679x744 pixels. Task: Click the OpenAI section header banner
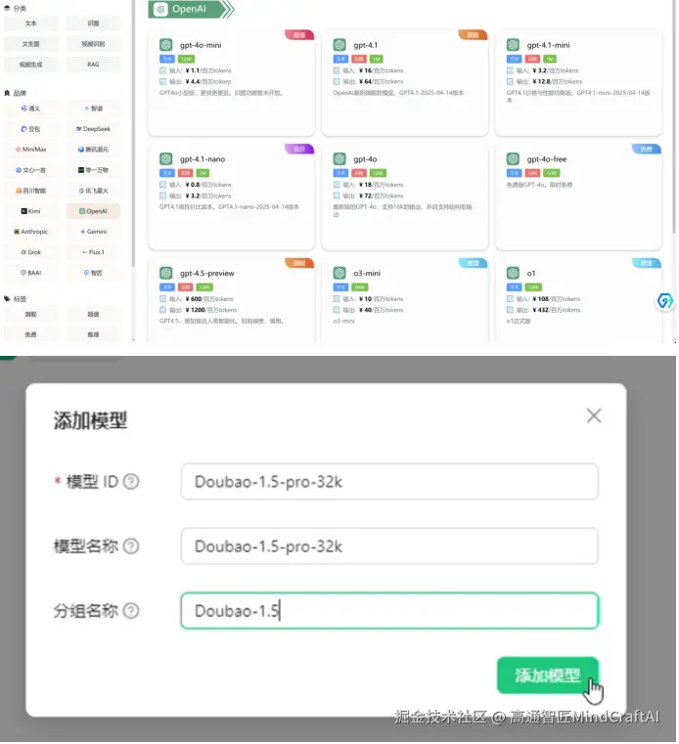(191, 9)
